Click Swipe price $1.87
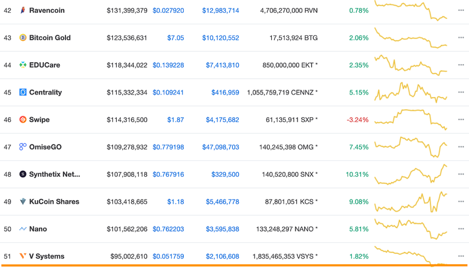This screenshot has height=269, width=469. [176, 120]
